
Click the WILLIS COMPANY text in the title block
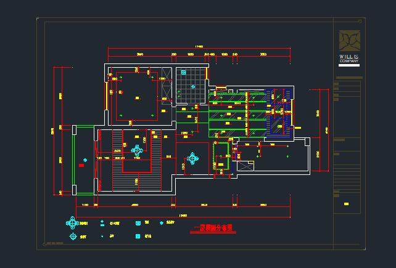point(349,60)
